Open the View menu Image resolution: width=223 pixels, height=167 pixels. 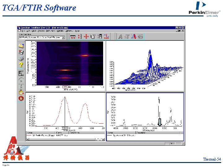tap(34, 31)
